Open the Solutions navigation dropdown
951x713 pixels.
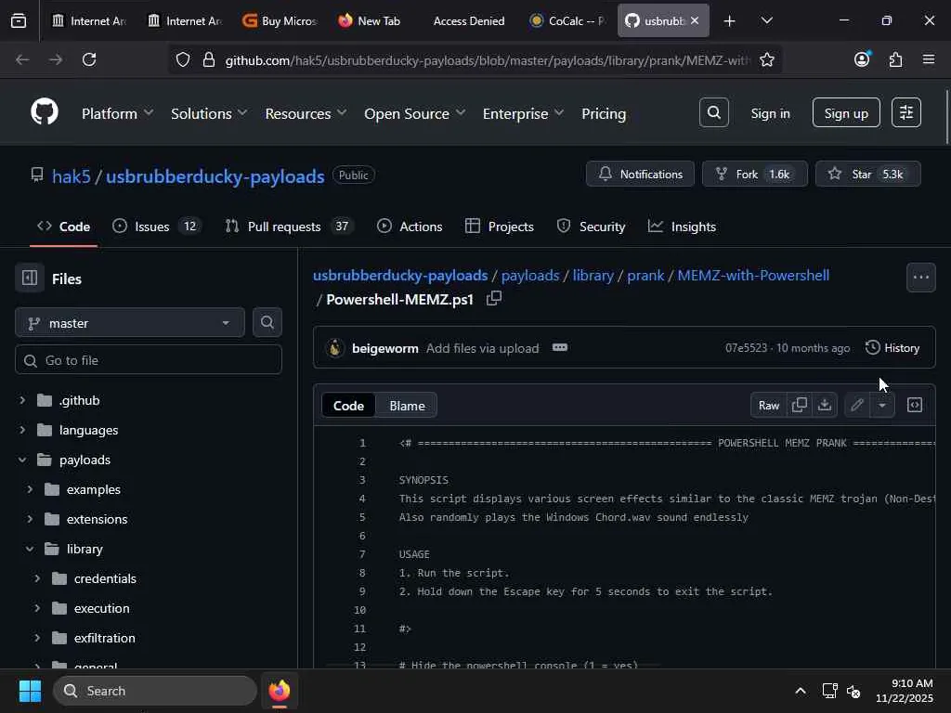pyautogui.click(x=209, y=113)
